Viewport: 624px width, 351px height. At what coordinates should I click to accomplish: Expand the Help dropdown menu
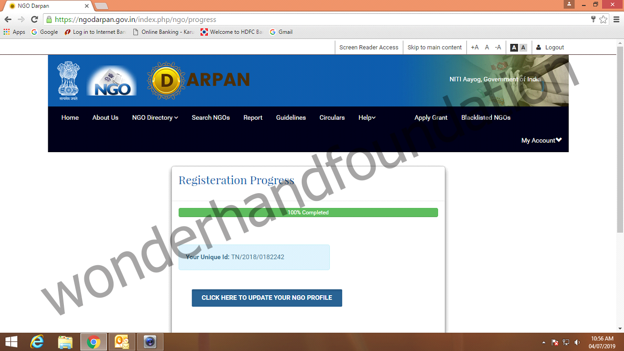coord(367,118)
